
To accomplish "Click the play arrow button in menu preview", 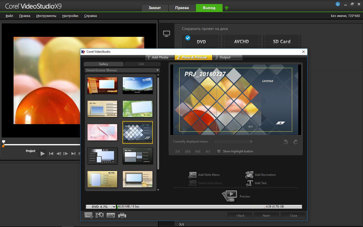I will pos(280,123).
